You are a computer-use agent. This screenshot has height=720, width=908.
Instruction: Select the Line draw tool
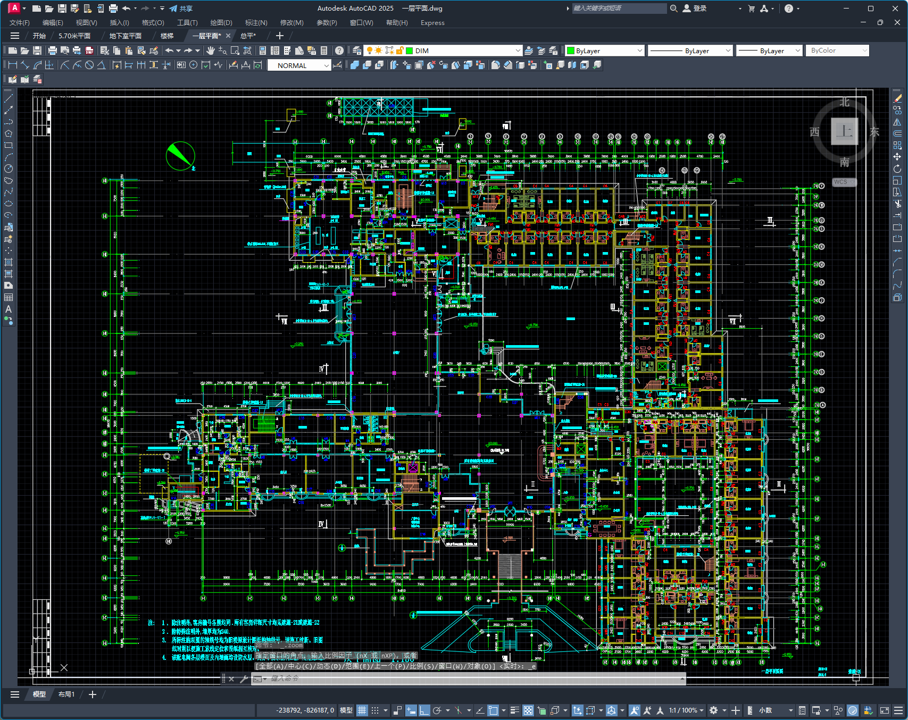[9, 98]
